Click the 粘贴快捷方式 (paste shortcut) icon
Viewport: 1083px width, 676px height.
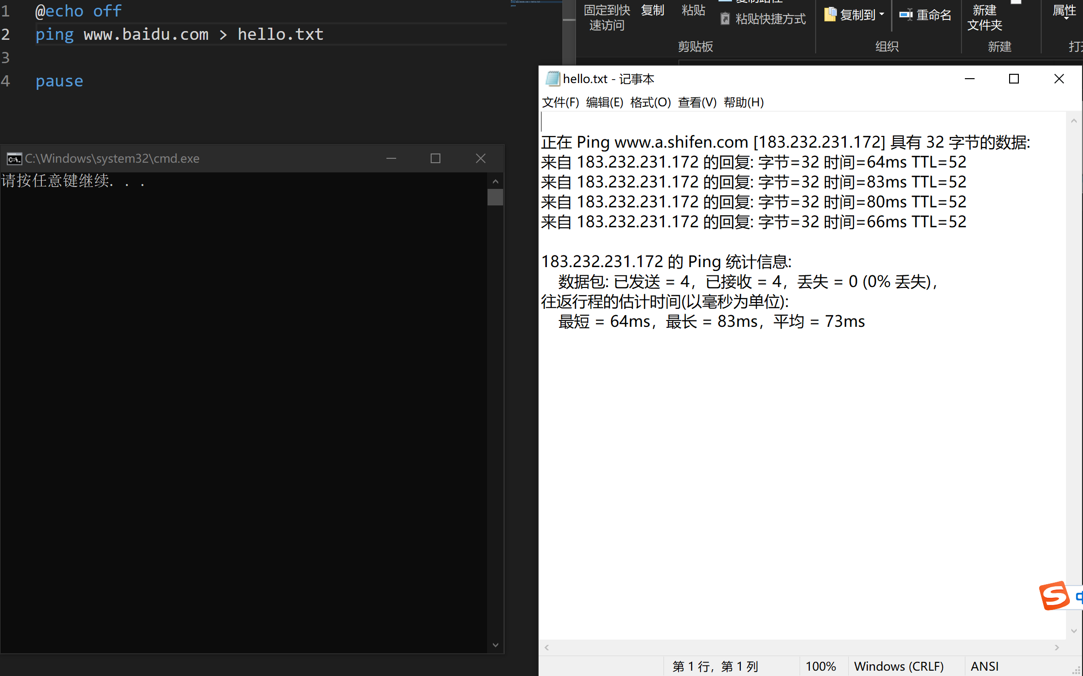(x=725, y=19)
